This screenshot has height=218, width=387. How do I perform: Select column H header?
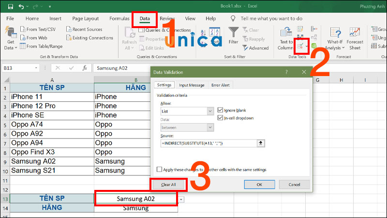(x=342, y=80)
